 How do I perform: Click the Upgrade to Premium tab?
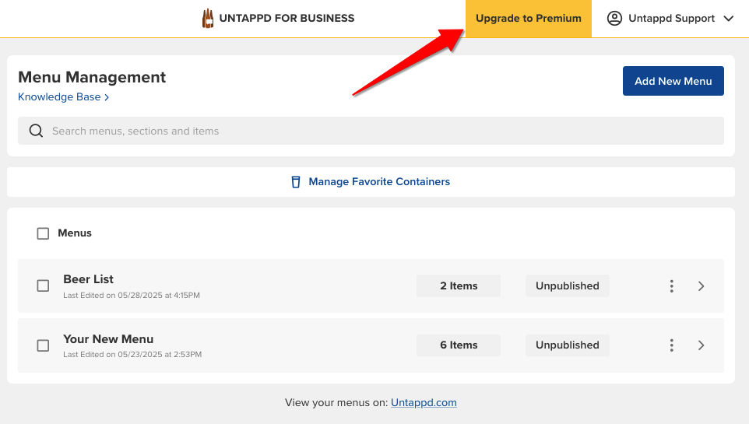pyautogui.click(x=529, y=18)
